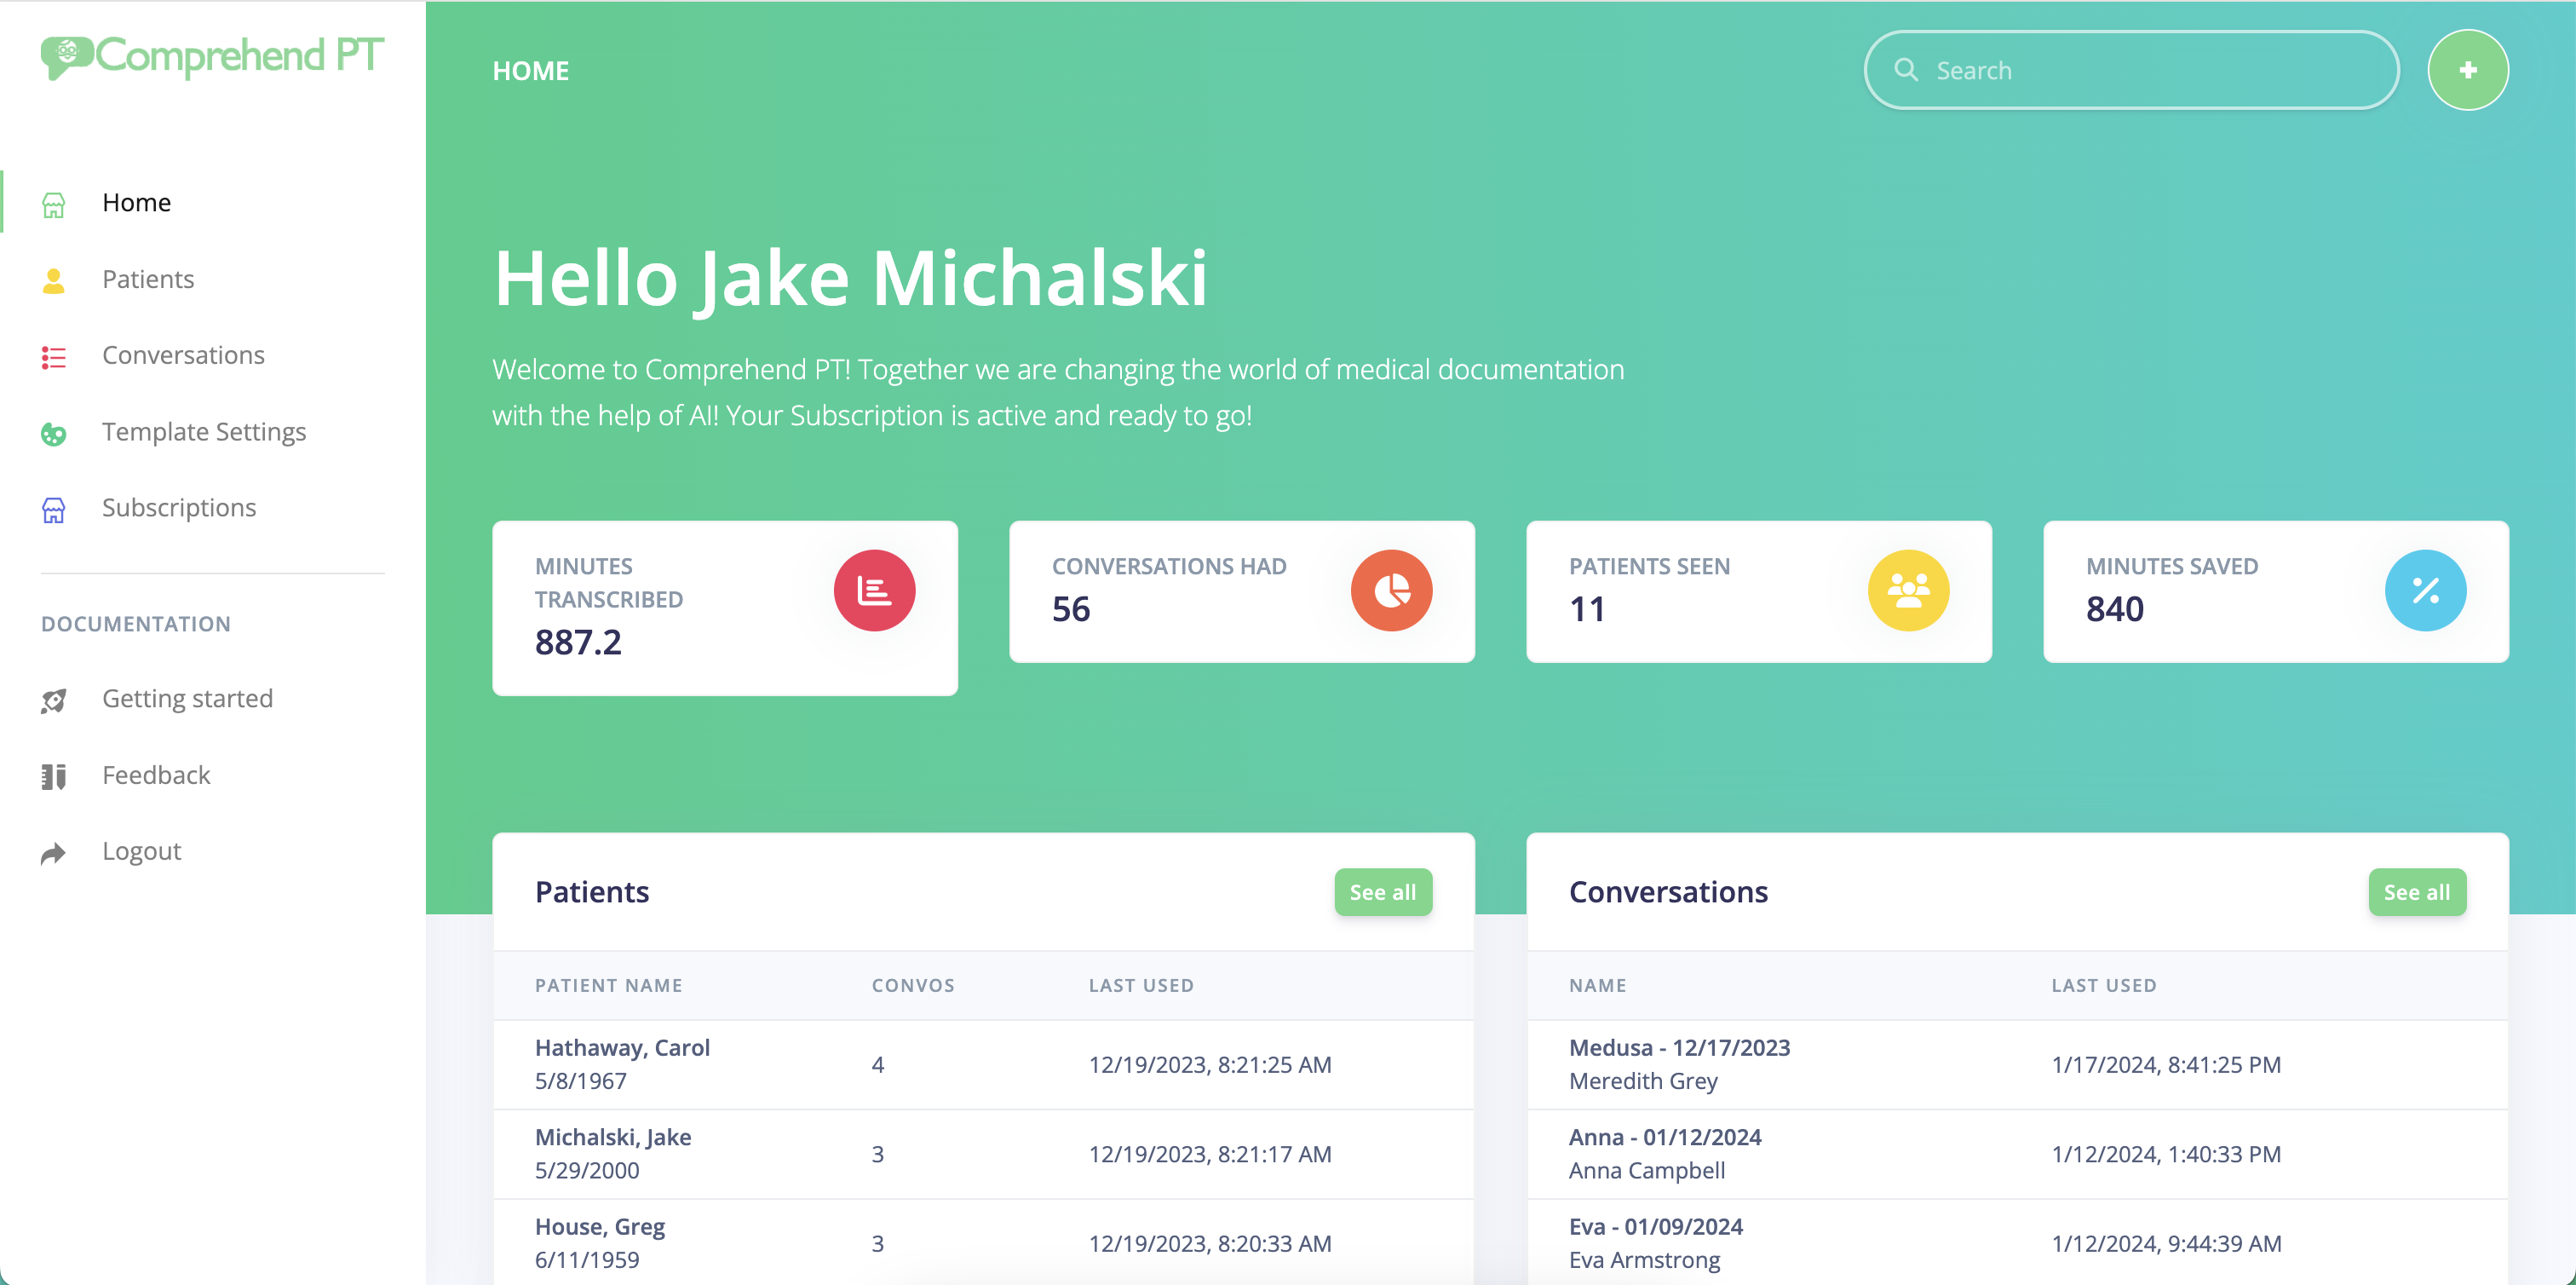Click the Minutes Transcribed red chart icon

pos(874,590)
